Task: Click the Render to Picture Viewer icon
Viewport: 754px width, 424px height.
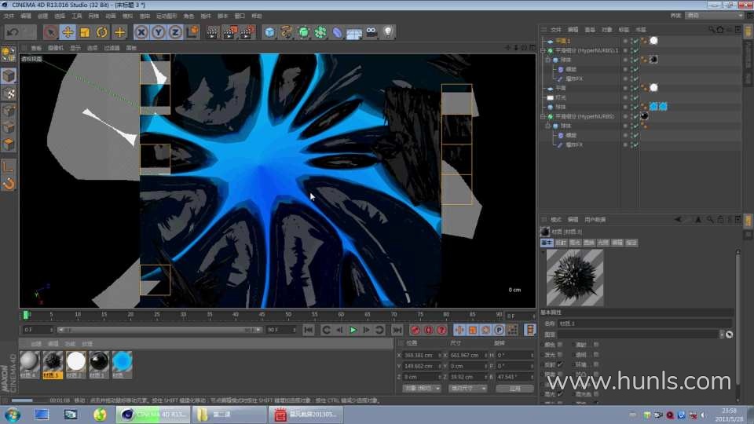Action: (229, 32)
